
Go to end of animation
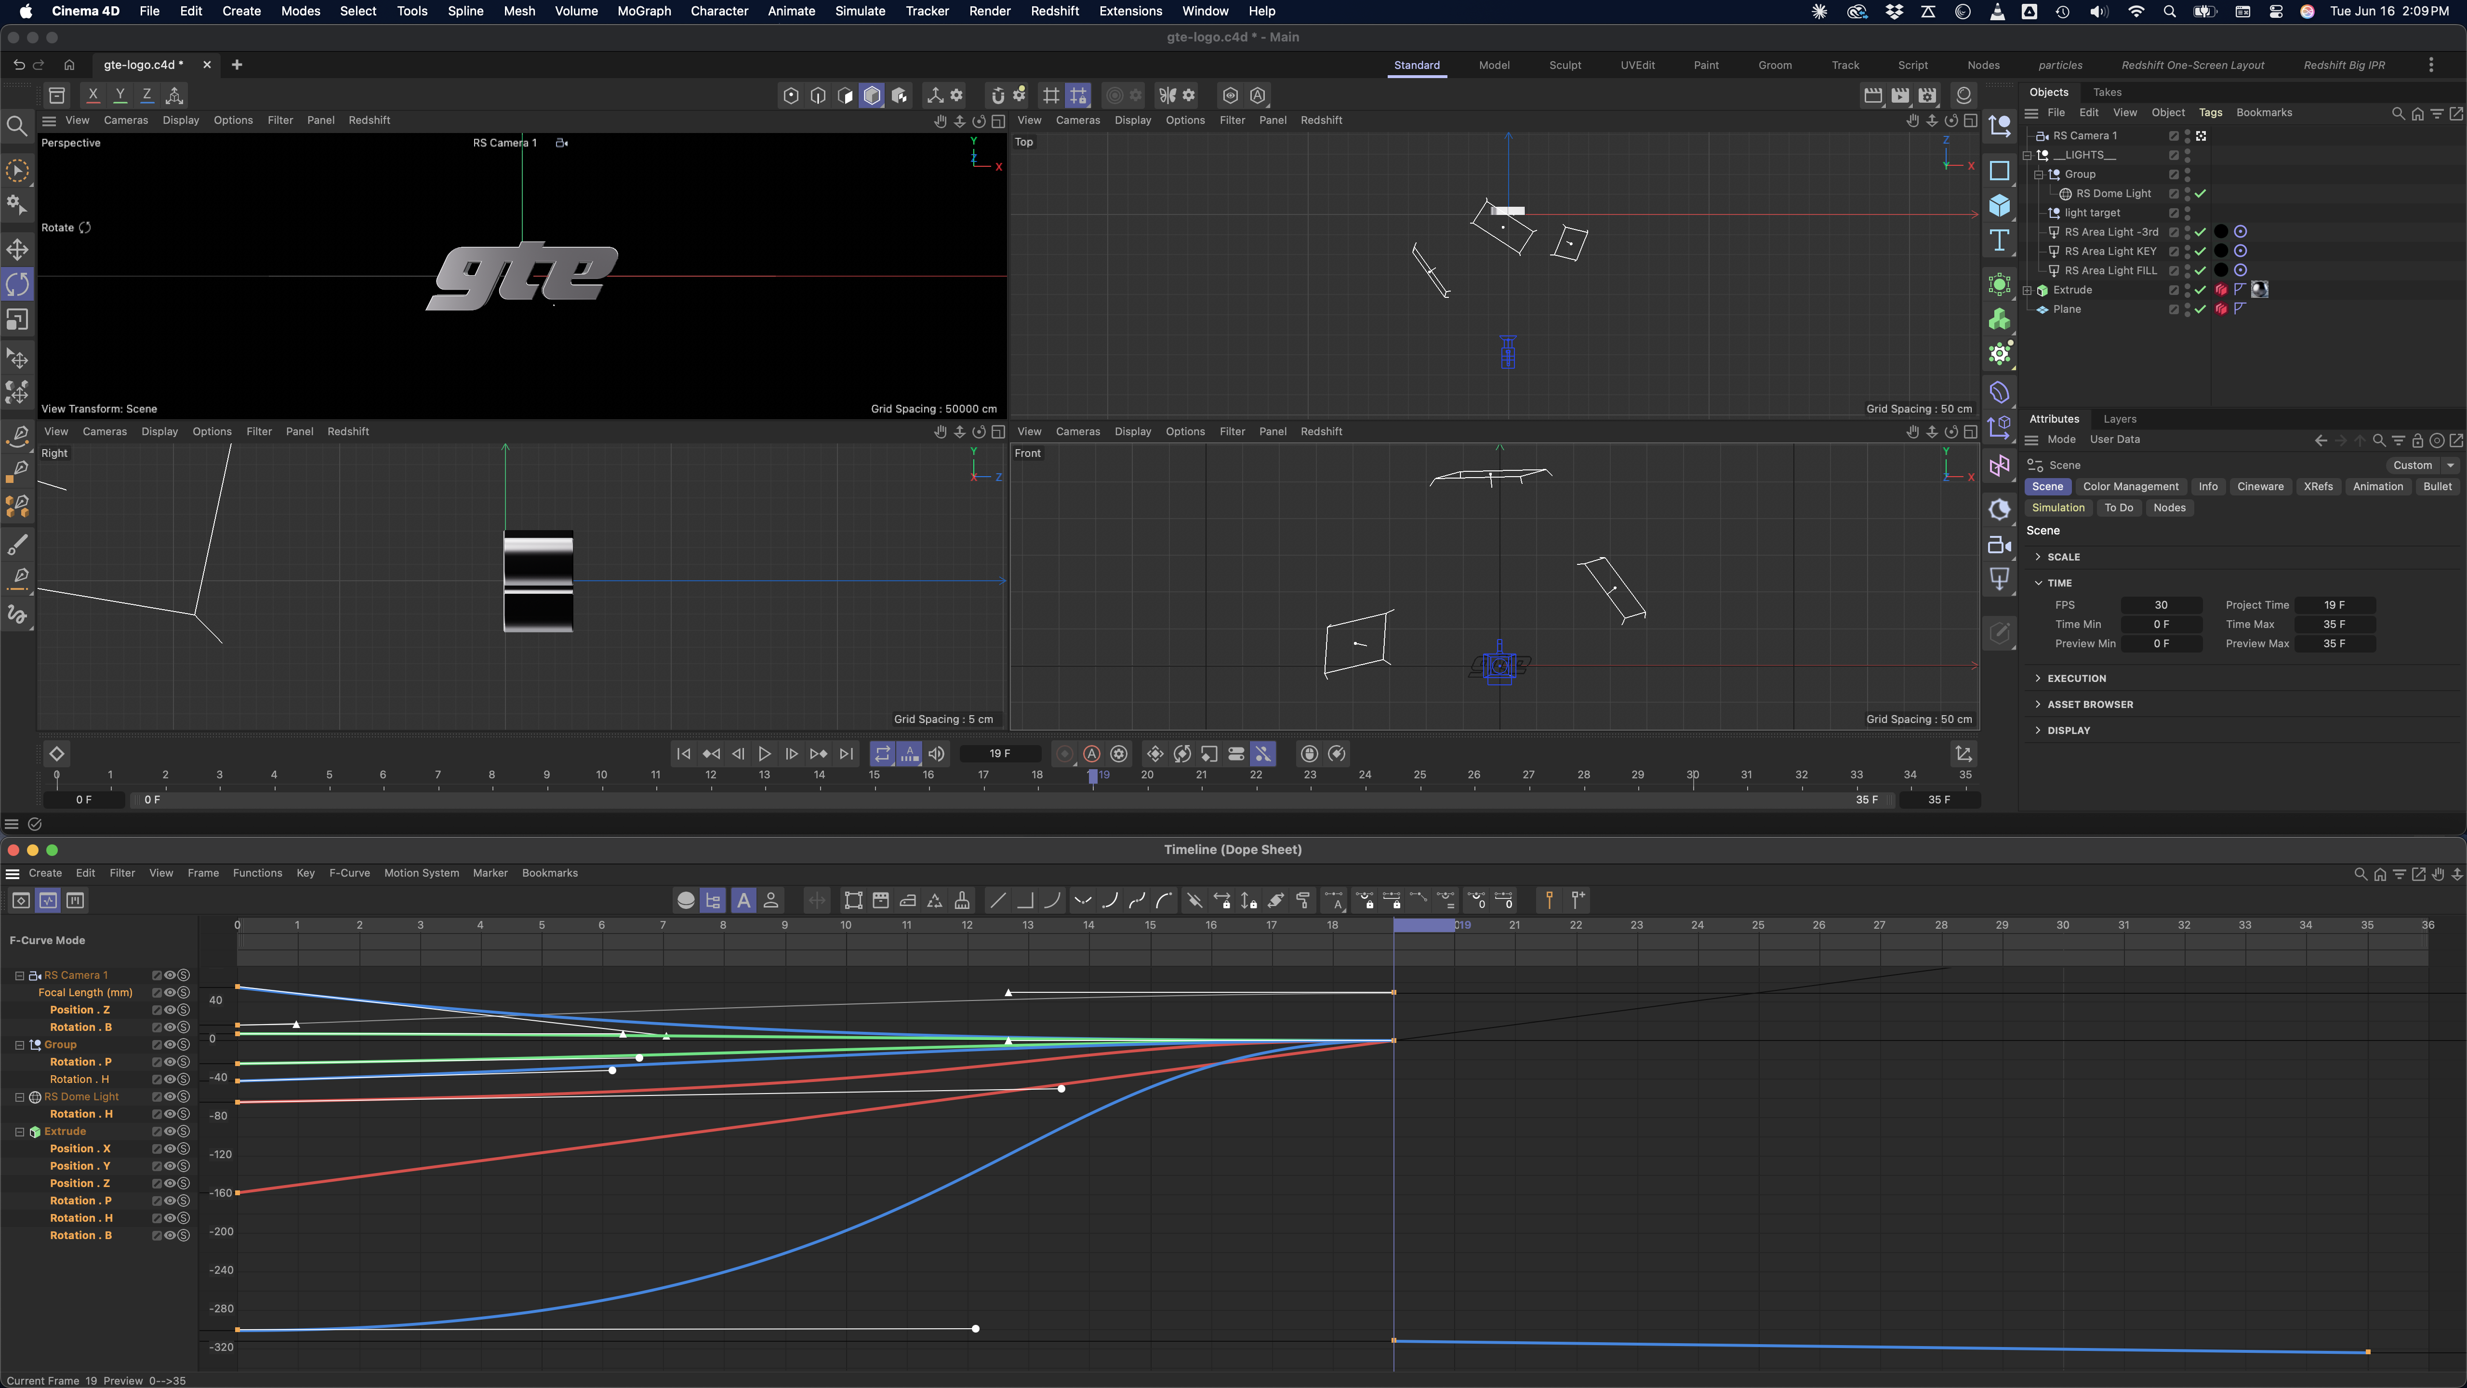point(847,754)
